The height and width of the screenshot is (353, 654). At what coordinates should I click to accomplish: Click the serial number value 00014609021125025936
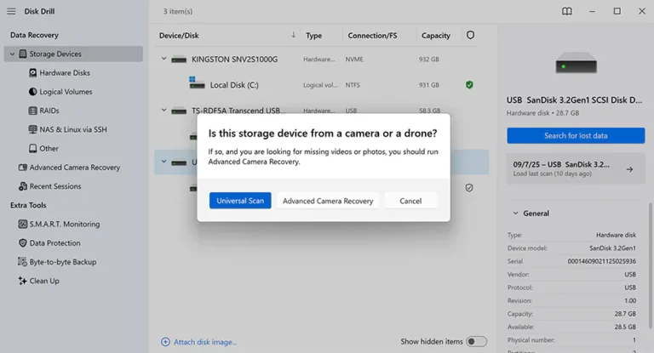point(601,261)
